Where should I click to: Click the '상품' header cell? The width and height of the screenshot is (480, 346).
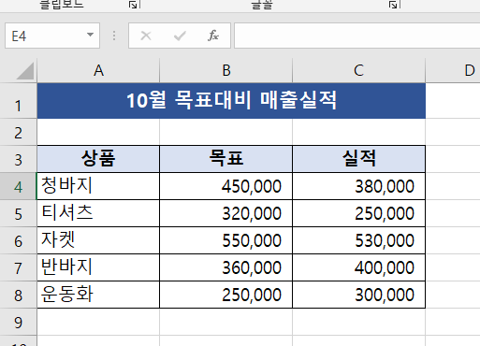click(98, 159)
